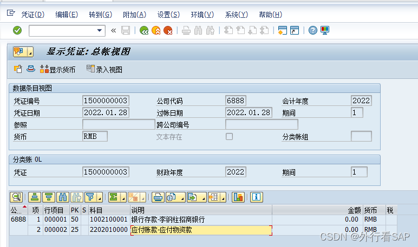
Task: Open the 凭证(D) menu
Action: point(33,15)
